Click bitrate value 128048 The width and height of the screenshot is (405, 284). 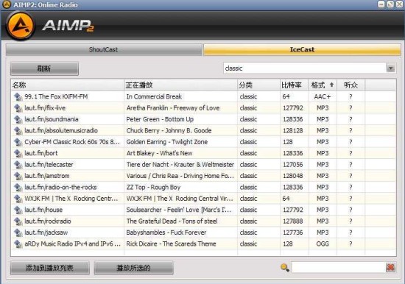coord(292,176)
